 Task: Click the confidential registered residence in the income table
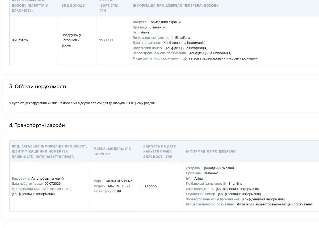(x=210, y=53)
